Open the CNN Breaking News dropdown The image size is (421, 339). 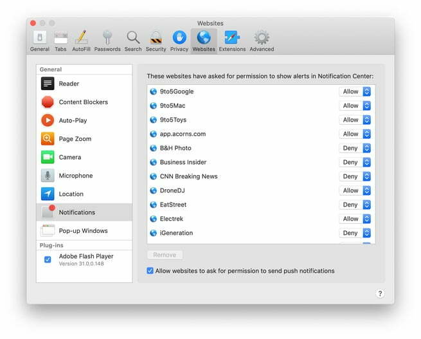[x=355, y=176]
